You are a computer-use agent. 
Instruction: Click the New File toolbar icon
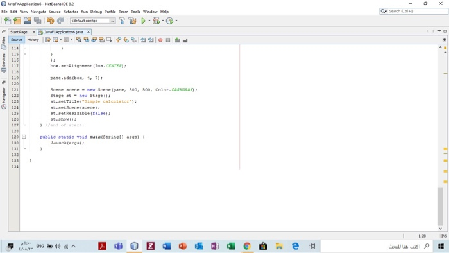pyautogui.click(x=8, y=21)
